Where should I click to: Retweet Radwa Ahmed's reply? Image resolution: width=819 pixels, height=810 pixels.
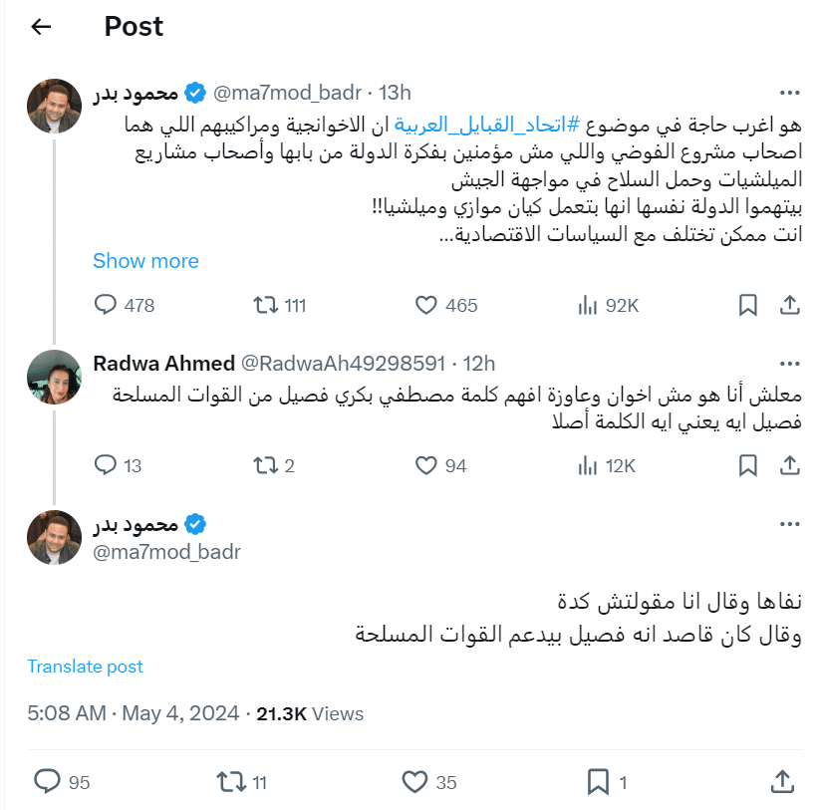[266, 464]
